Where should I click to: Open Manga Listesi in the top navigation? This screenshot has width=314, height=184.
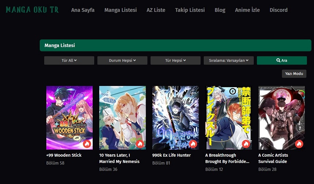pyautogui.click(x=120, y=10)
